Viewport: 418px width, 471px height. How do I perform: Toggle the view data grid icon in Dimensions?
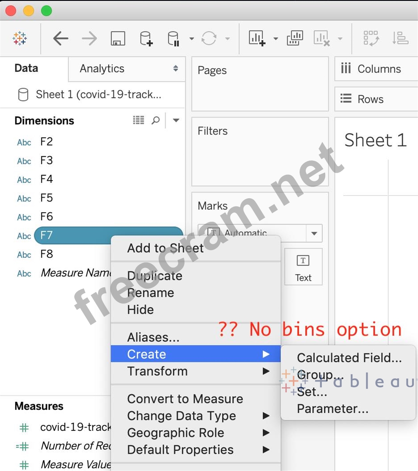[x=139, y=120]
